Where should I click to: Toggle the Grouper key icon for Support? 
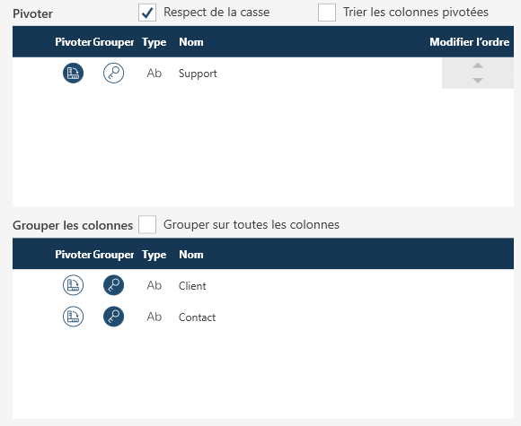tap(114, 73)
